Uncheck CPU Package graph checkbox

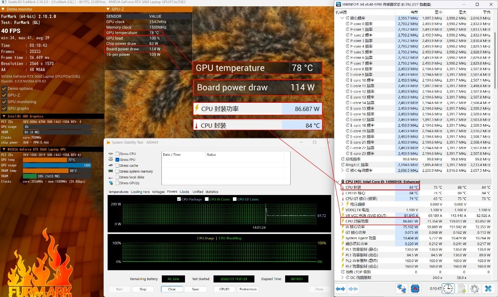pos(179,199)
